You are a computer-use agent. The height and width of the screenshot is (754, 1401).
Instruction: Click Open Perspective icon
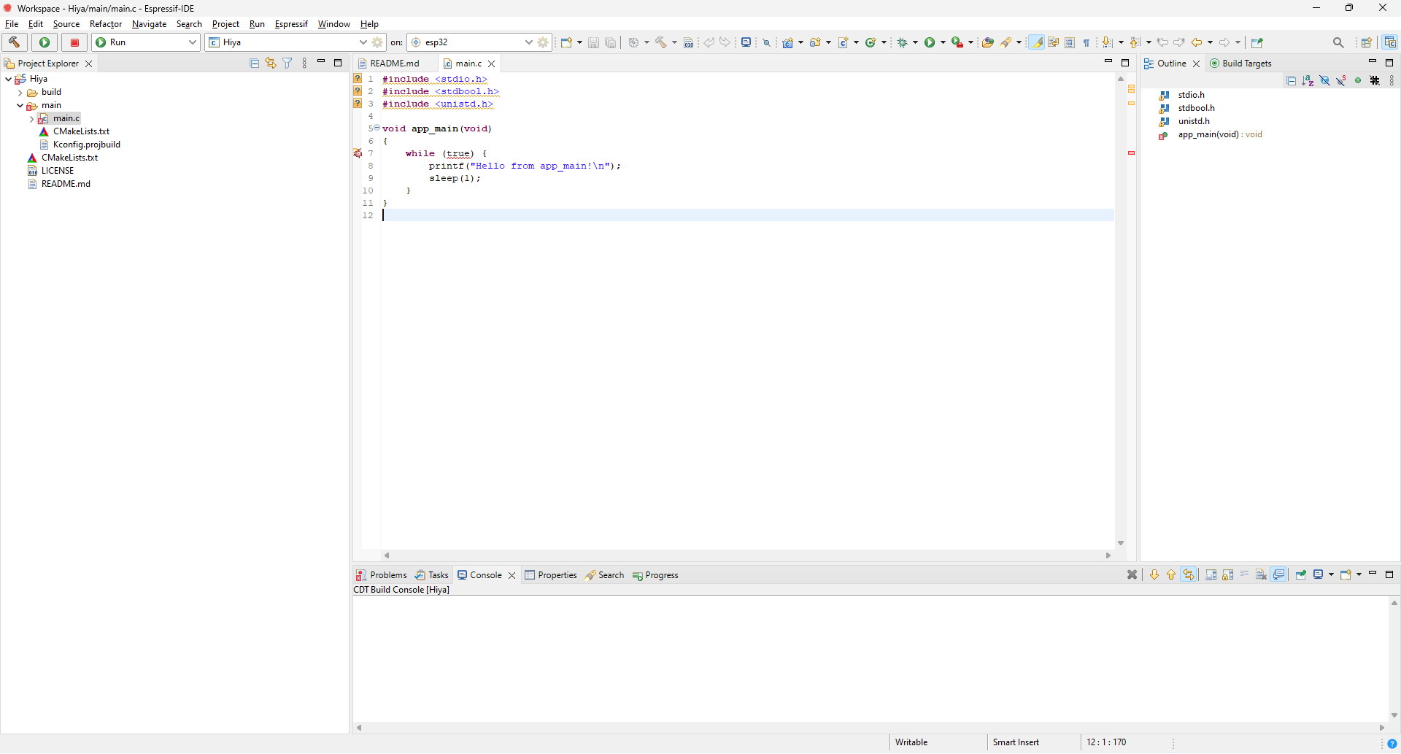coord(1367,42)
